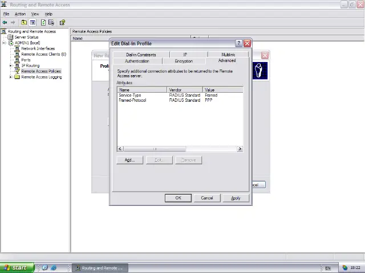365x273 pixels.
Task: Click the Remote Access Clients icon
Action: 17,55
